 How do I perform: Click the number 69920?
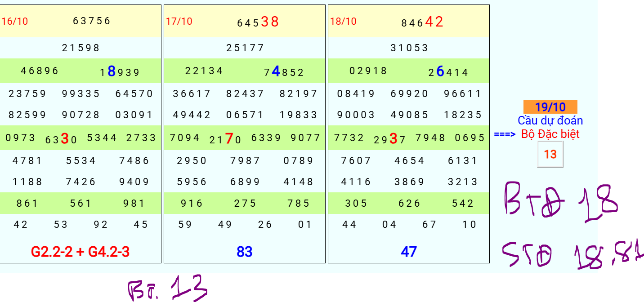coord(409,93)
